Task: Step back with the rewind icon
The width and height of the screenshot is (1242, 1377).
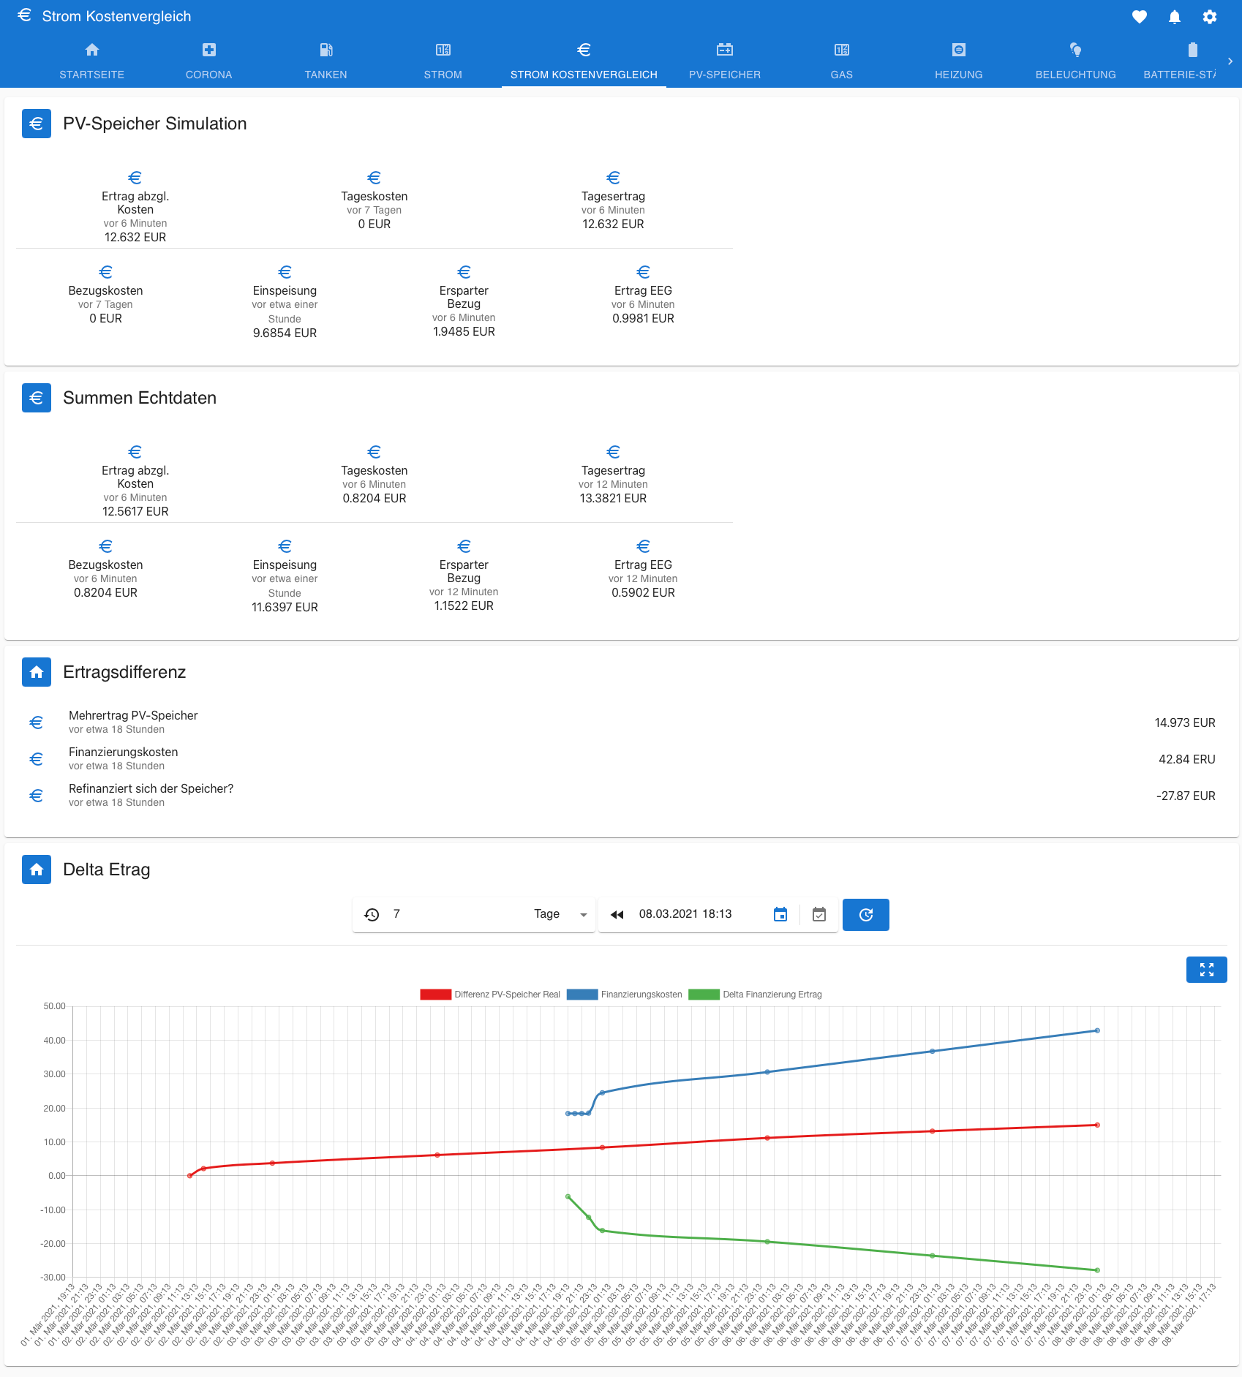Action: click(617, 915)
